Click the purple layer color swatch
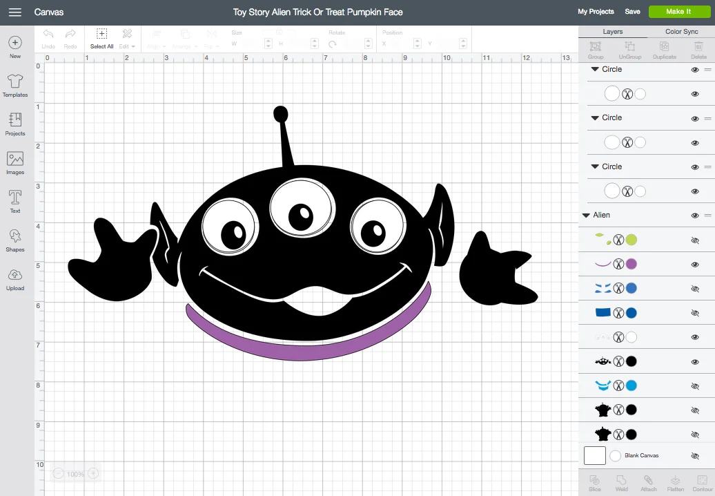 [631, 264]
